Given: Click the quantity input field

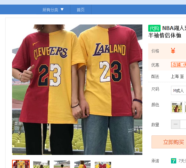Looking at the screenshot, I should 183,124.
